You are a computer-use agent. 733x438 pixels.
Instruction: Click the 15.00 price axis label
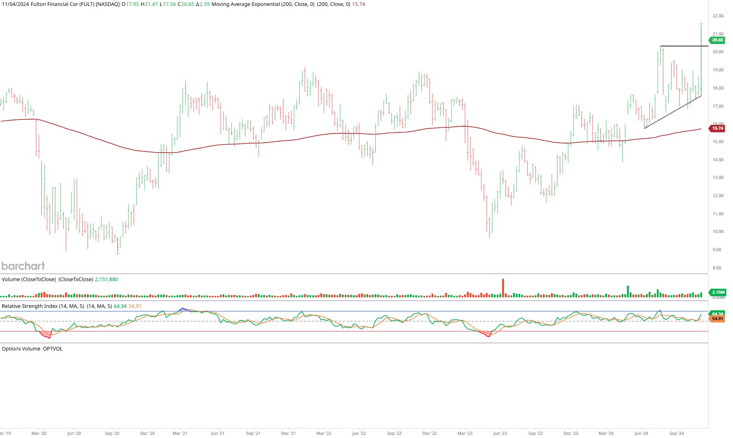point(718,142)
